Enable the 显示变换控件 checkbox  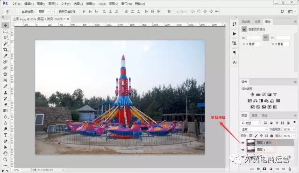pos(56,11)
